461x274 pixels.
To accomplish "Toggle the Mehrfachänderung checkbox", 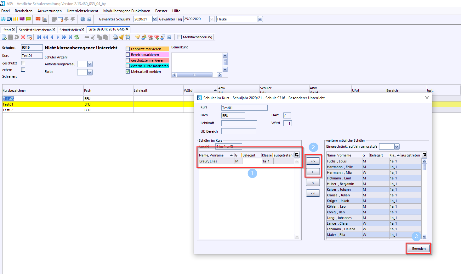I will [x=180, y=37].
